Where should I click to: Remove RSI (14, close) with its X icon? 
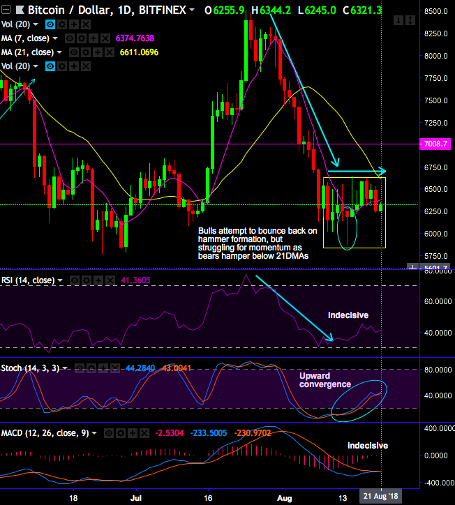point(110,280)
